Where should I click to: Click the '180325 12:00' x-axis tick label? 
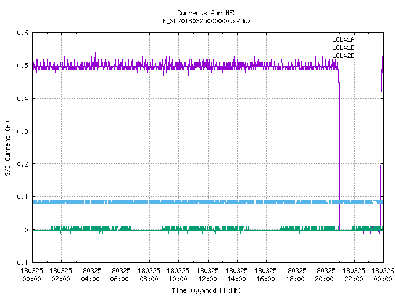[207, 275]
